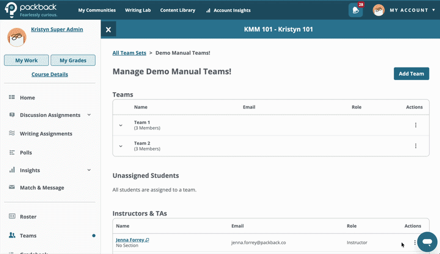Click the Add Team button
440x254 pixels.
pos(411,74)
